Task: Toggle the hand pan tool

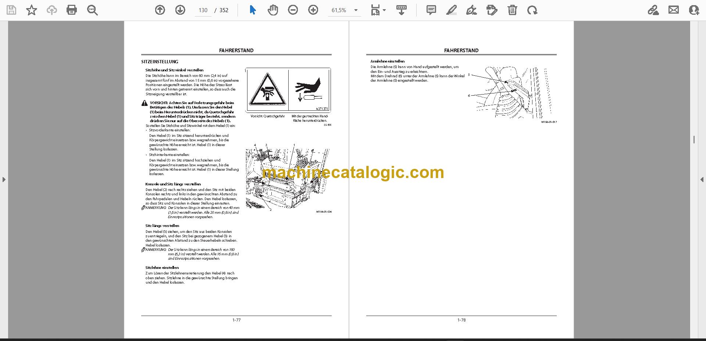Action: pos(273,10)
